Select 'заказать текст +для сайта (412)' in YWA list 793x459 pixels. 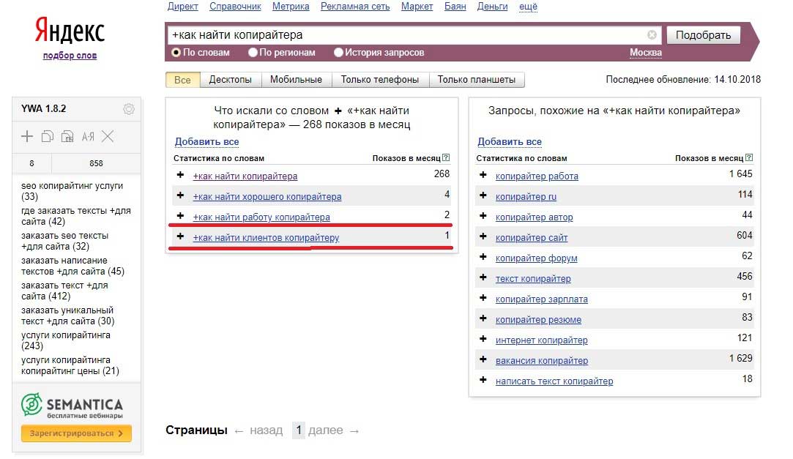point(64,291)
